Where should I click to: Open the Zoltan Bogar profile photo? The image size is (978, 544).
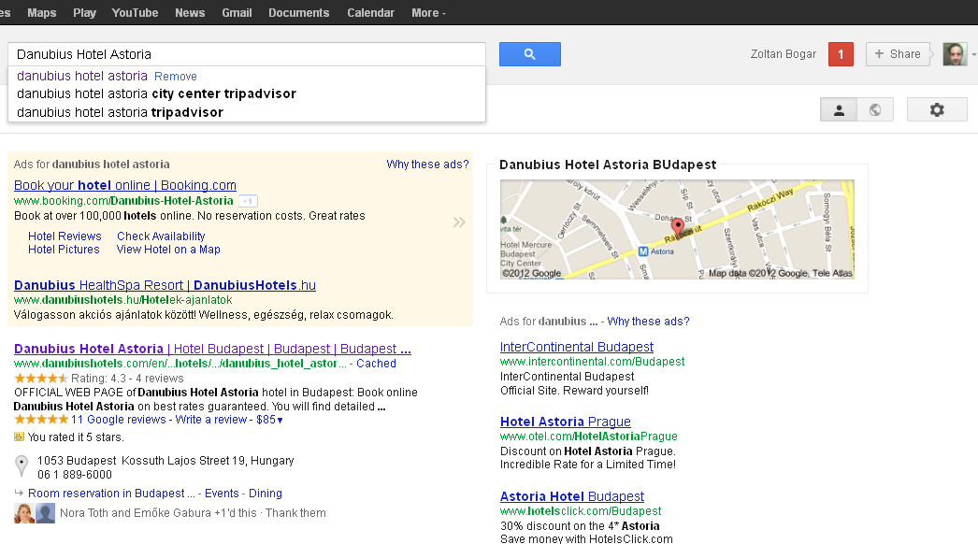[x=955, y=54]
